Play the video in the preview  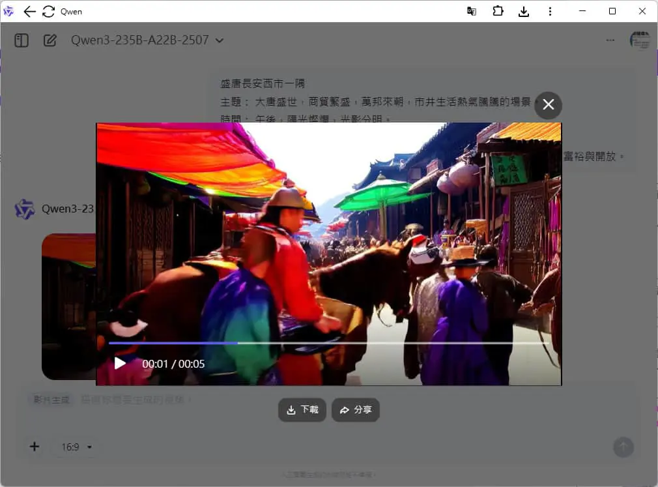coord(120,363)
